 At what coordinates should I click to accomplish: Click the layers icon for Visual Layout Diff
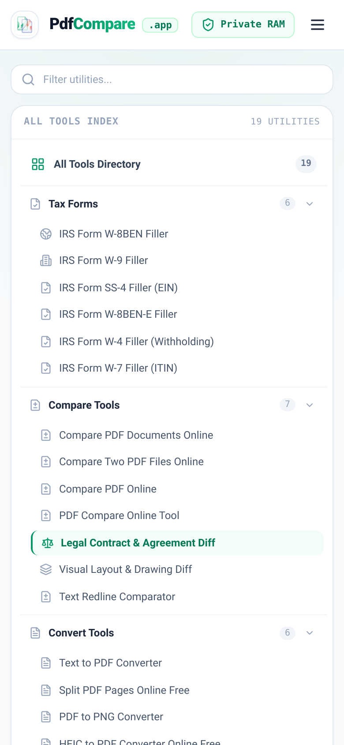[x=46, y=569]
